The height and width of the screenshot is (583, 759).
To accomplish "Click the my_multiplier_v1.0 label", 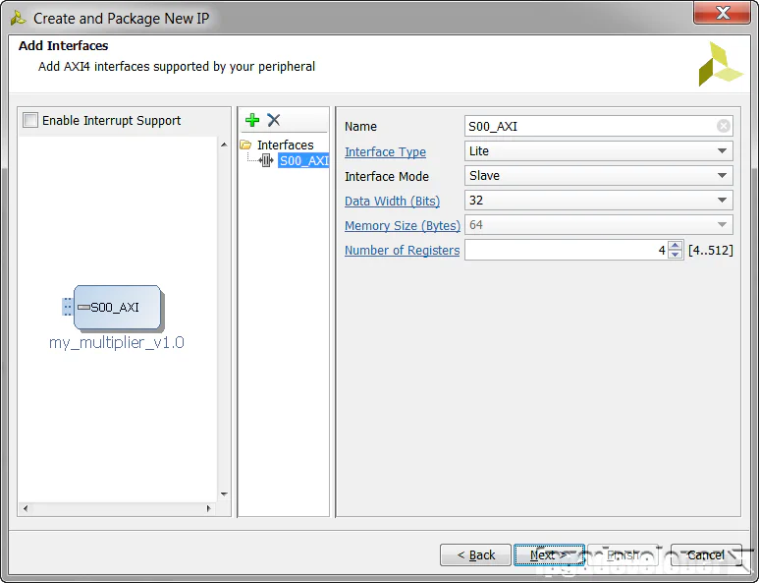I will pos(117,343).
